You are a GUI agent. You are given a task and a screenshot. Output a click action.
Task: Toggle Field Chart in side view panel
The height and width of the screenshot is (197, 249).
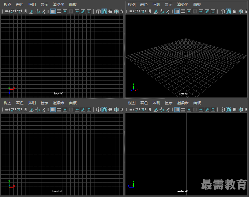201,110
